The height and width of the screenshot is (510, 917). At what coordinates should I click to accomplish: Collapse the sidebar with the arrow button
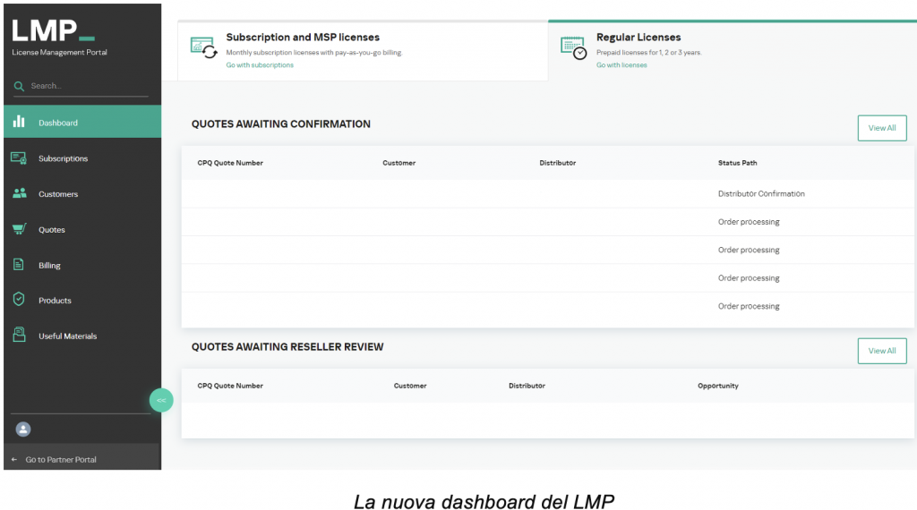point(161,400)
